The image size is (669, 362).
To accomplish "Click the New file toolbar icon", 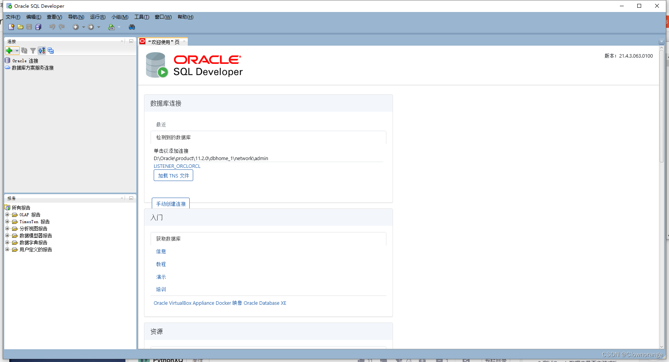I will click(11, 27).
